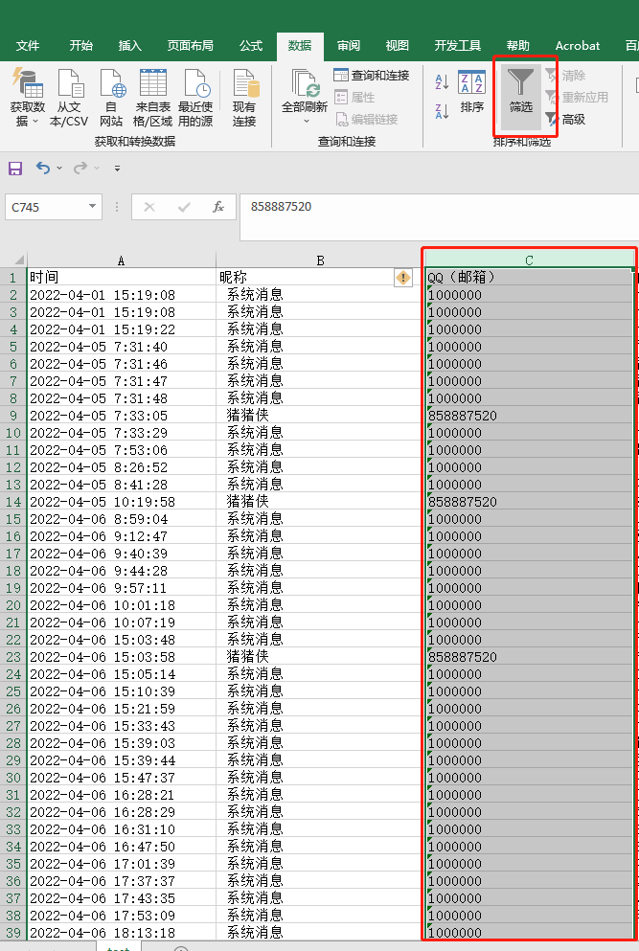This screenshot has height=951, width=639.
Task: Import data From Text/CSV (从文本/CSV)
Action: pos(69,97)
